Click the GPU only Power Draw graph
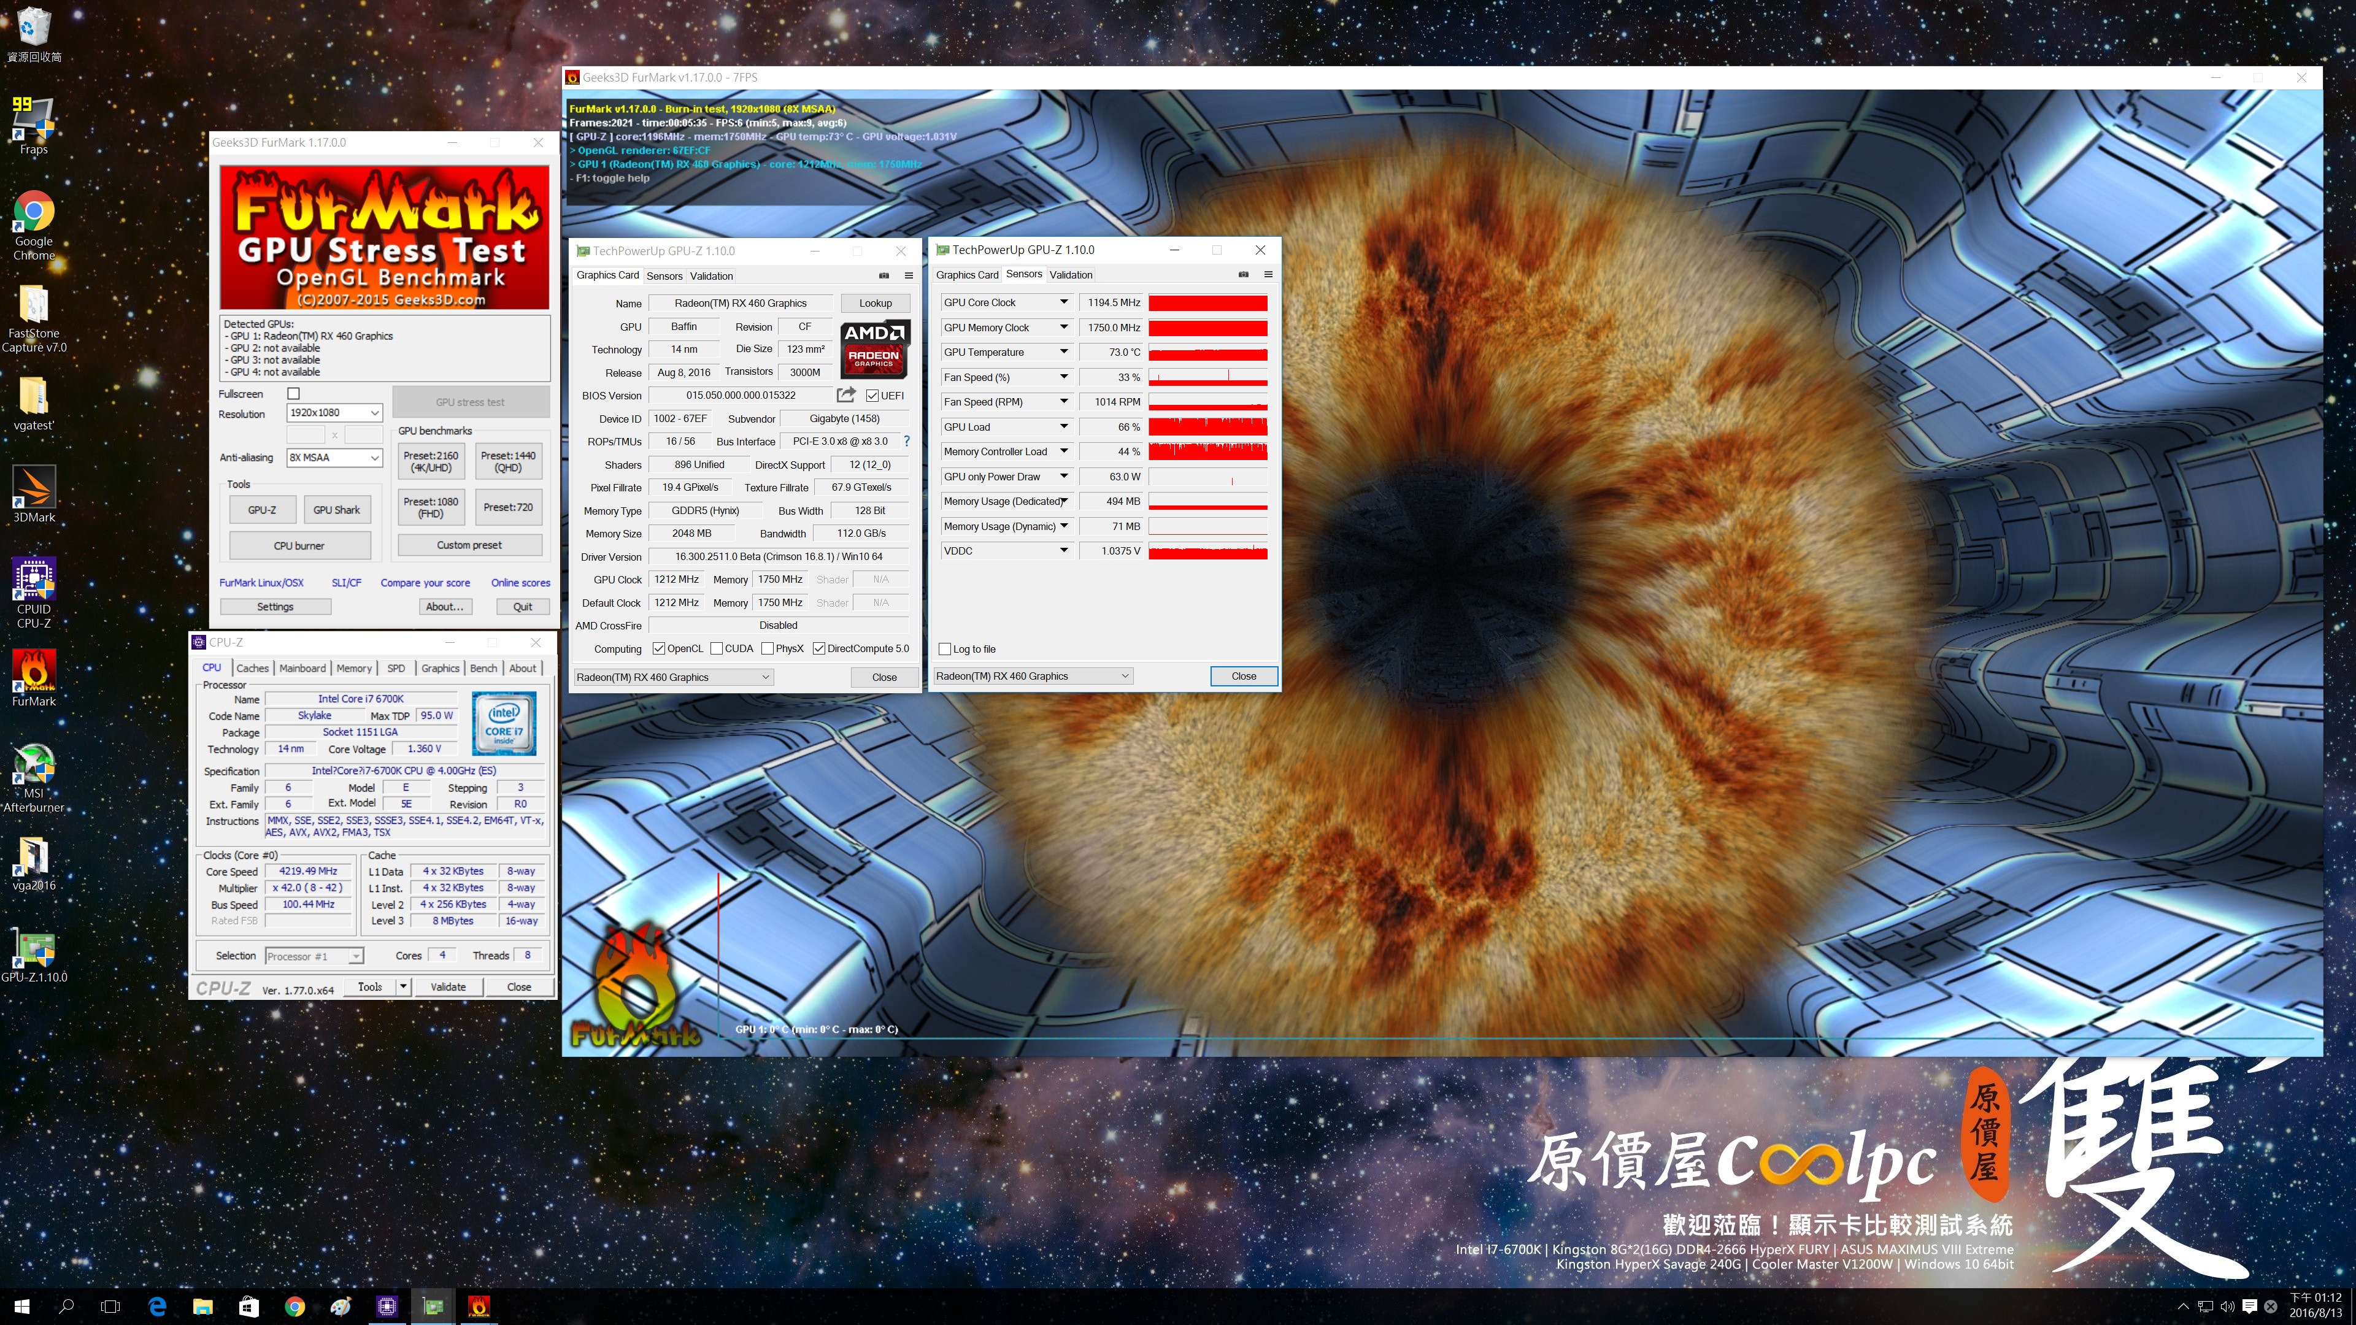 [x=1207, y=477]
